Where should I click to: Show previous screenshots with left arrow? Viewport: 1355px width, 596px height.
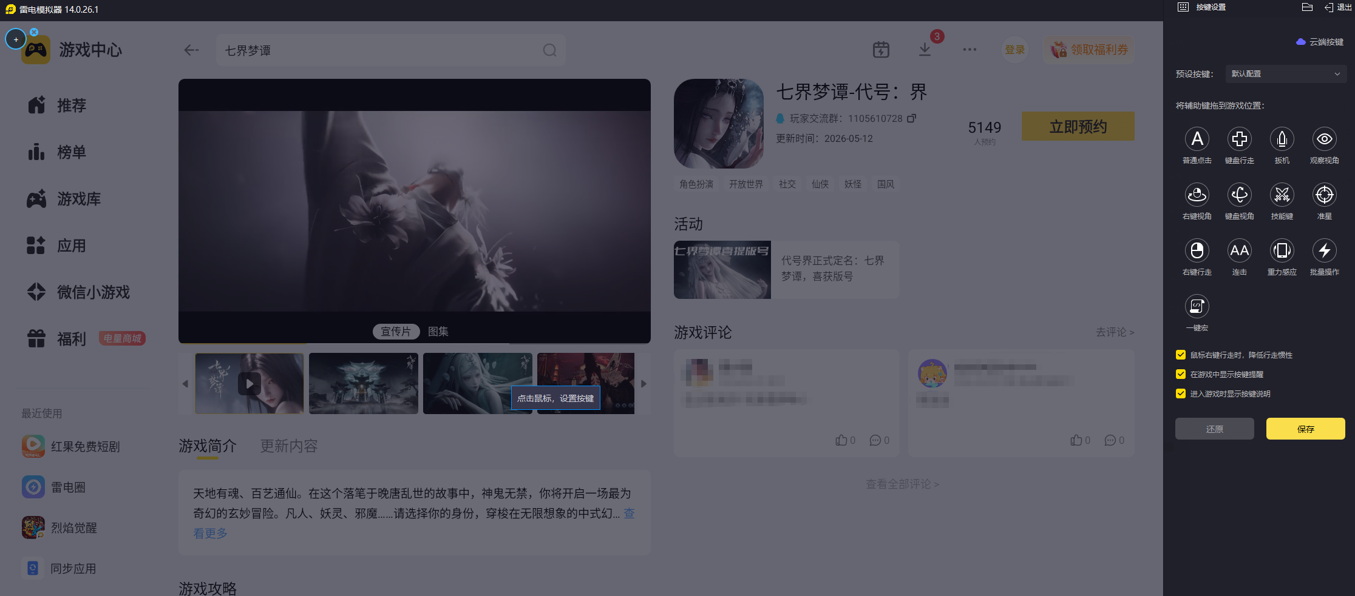pos(185,384)
